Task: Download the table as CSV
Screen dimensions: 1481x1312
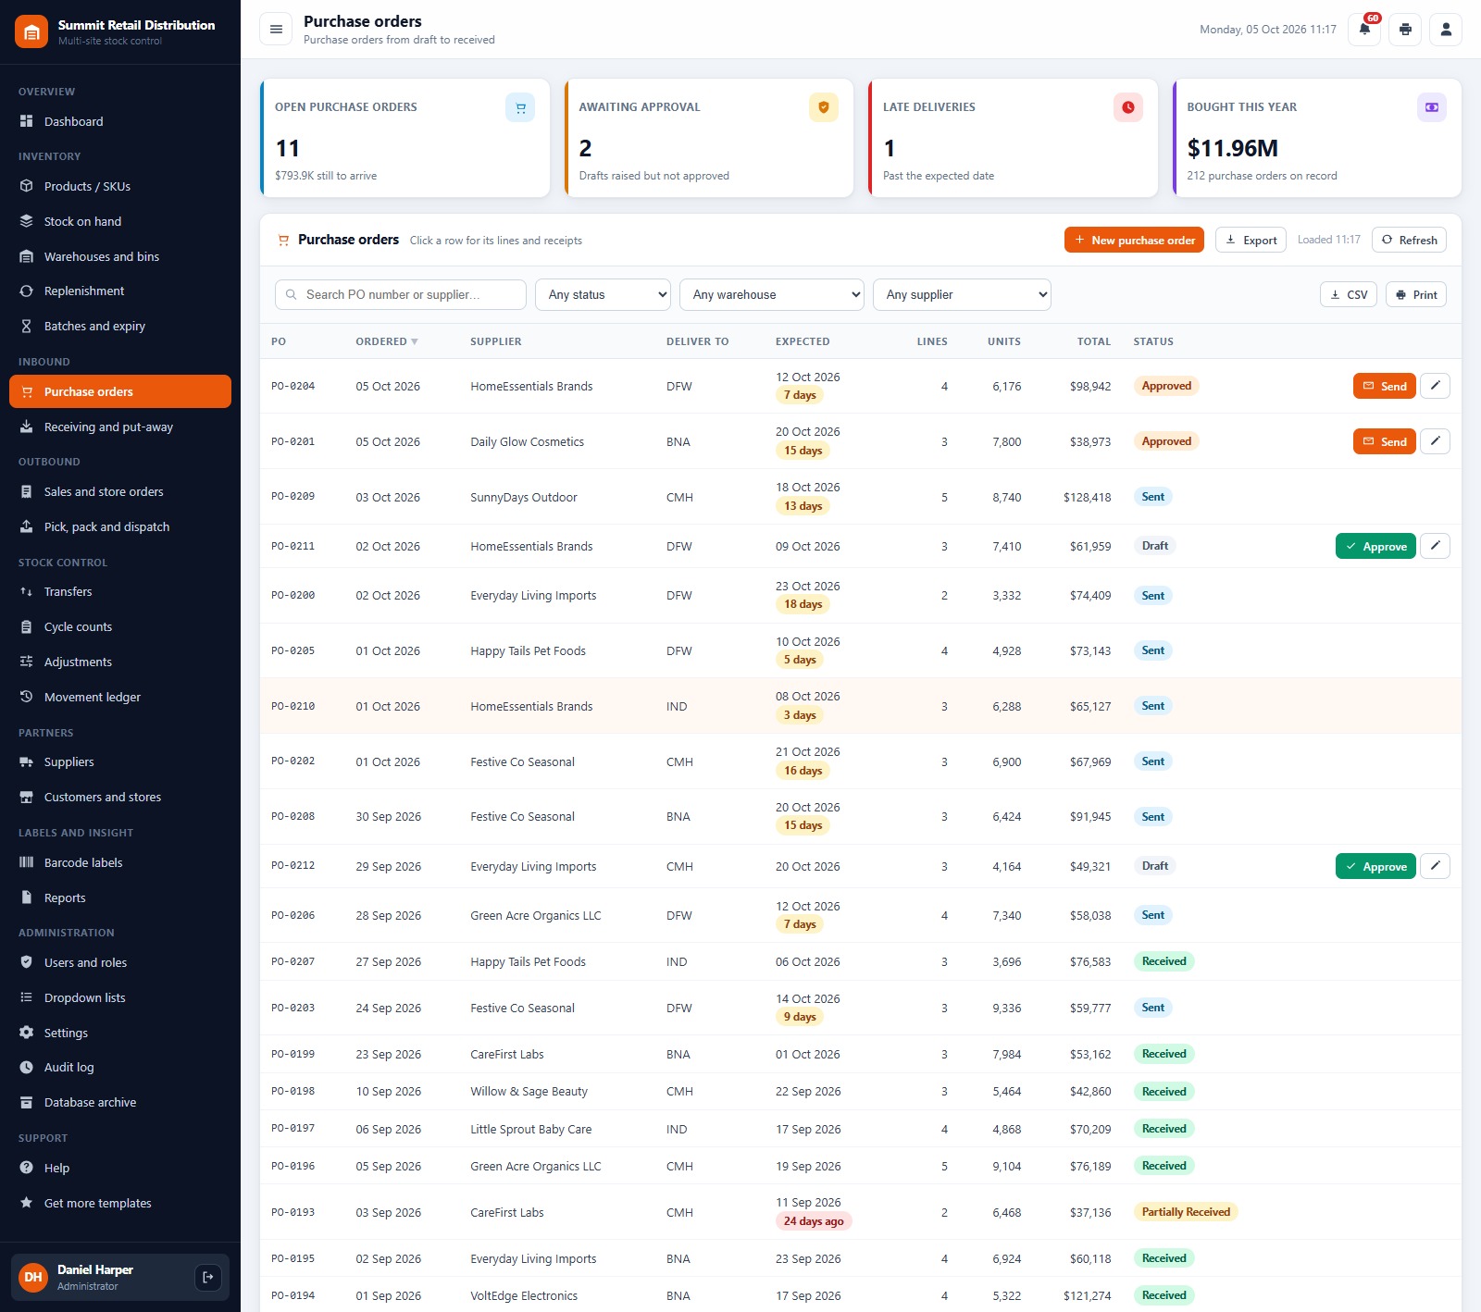Action: coord(1349,294)
